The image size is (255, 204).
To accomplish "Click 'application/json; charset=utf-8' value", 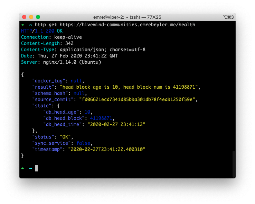I will (x=103, y=50).
